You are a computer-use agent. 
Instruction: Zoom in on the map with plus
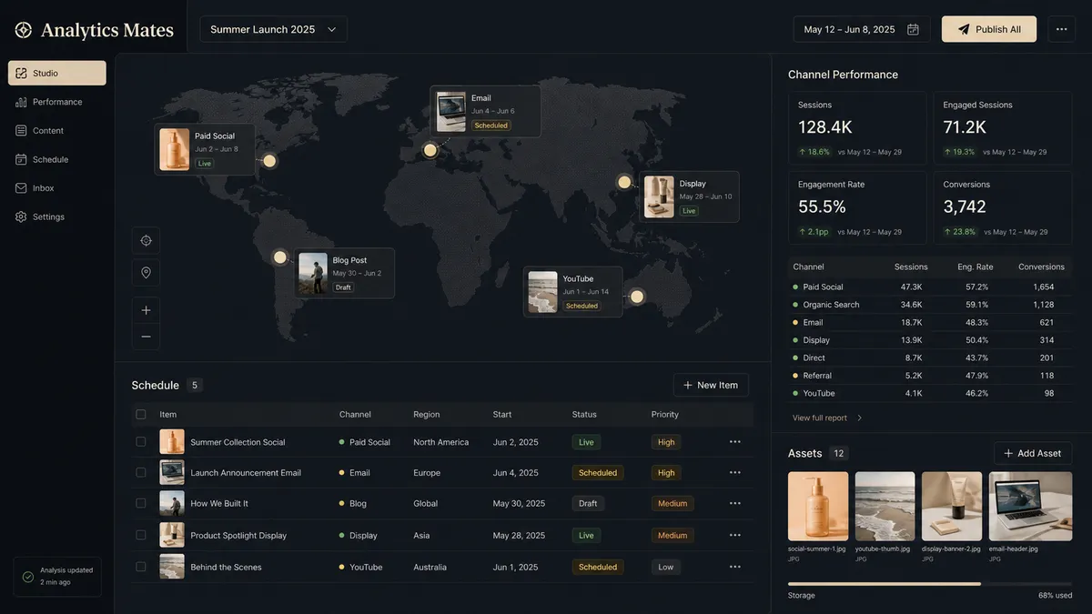click(x=146, y=310)
